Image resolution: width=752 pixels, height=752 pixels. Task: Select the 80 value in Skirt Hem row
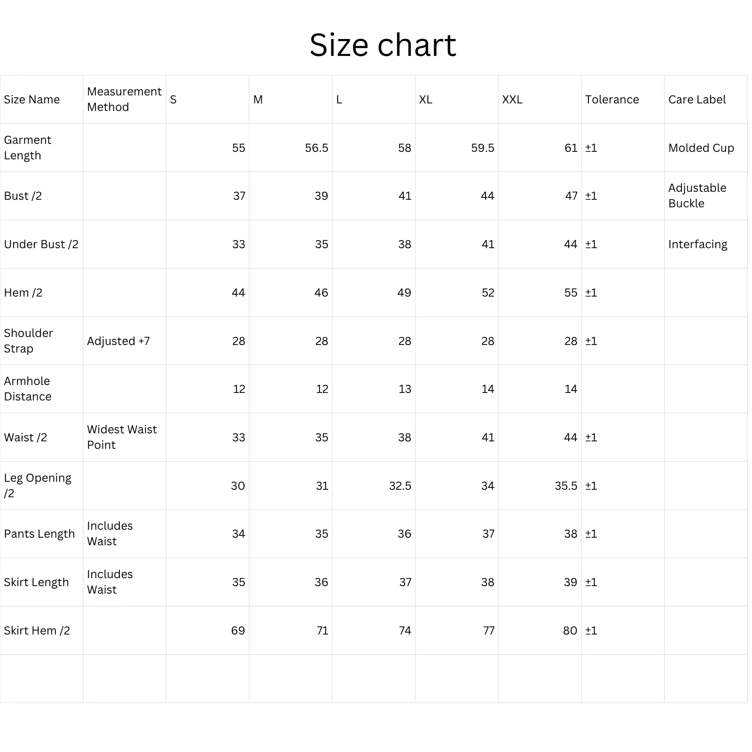click(570, 631)
